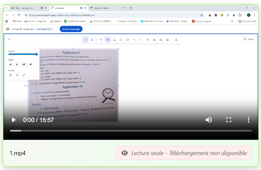Select the arrow selection tool
The width and height of the screenshot is (261, 170).
coord(107,40)
